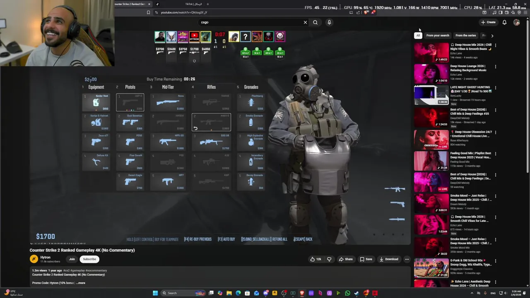530x298 pixels.
Task: Select the 'From your search' chip
Action: tap(438, 36)
